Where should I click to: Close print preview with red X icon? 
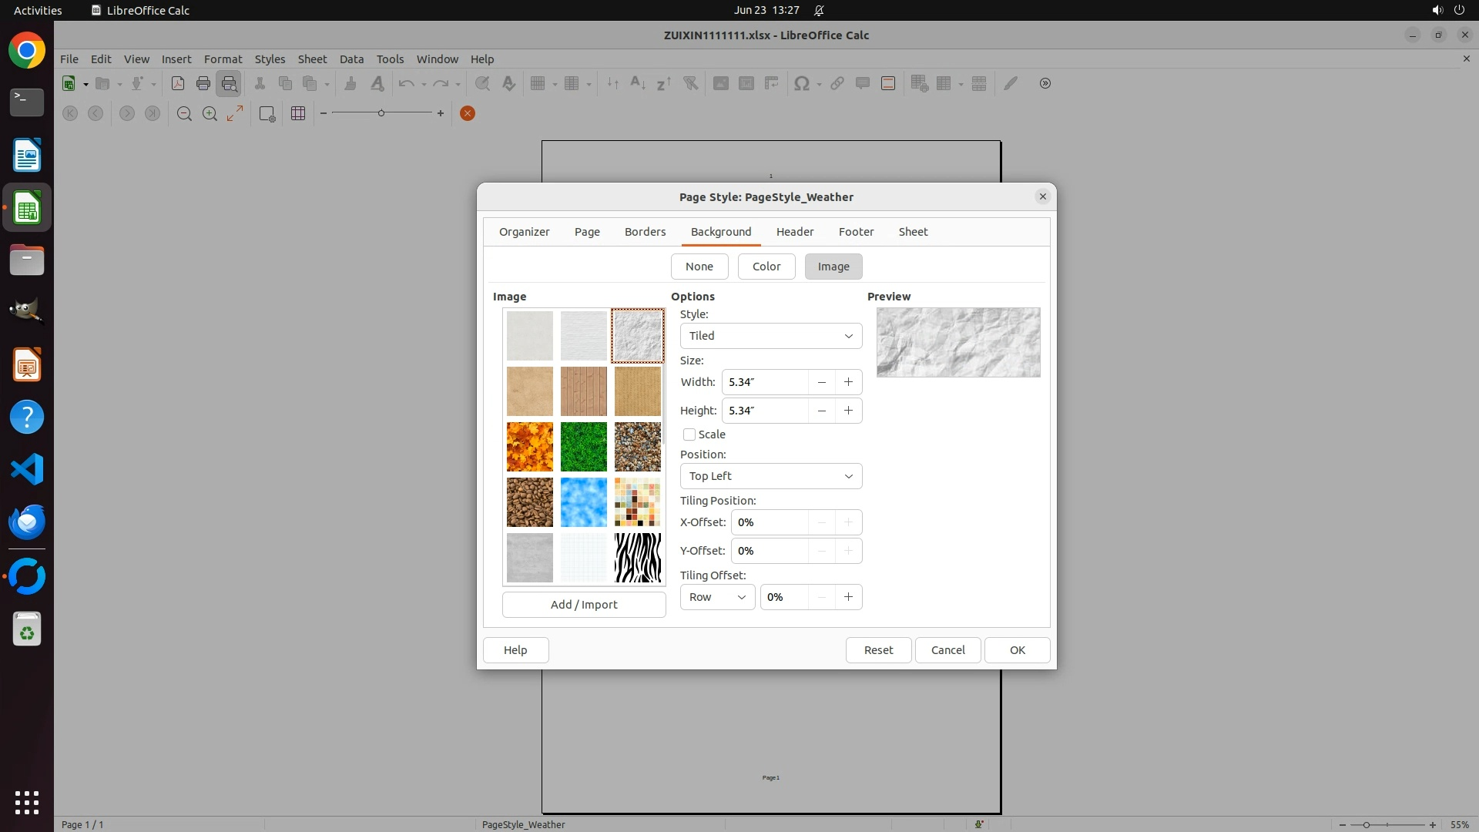click(468, 114)
